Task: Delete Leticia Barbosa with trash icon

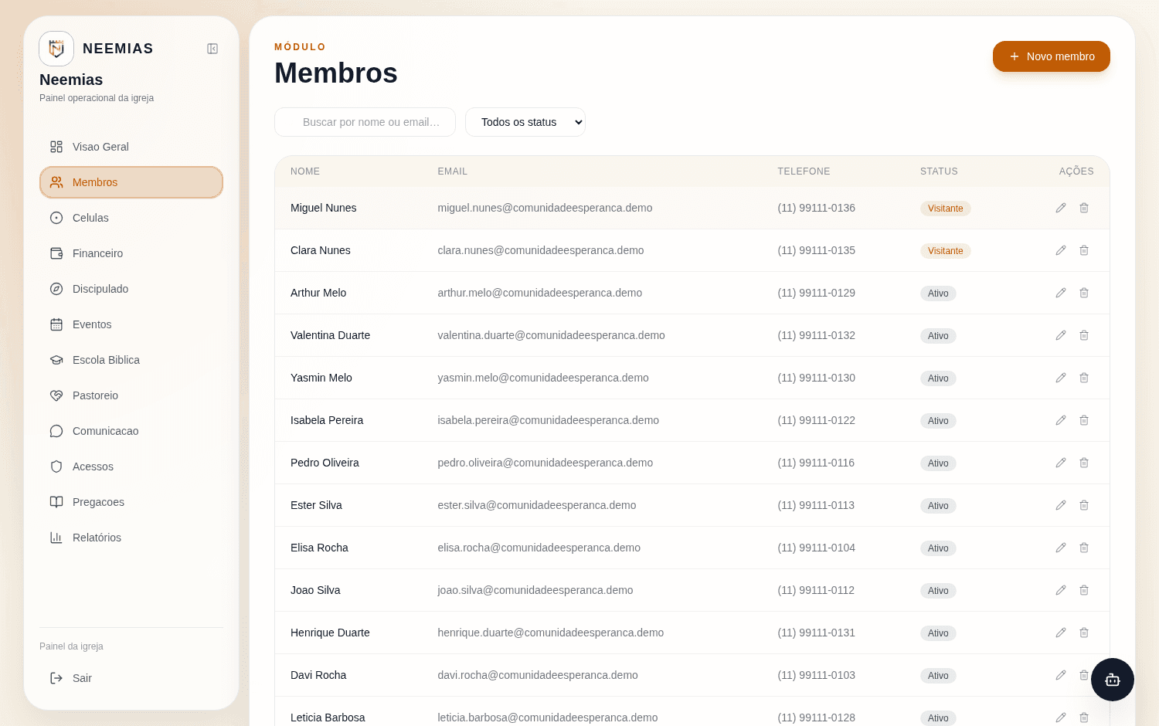Action: 1084,718
